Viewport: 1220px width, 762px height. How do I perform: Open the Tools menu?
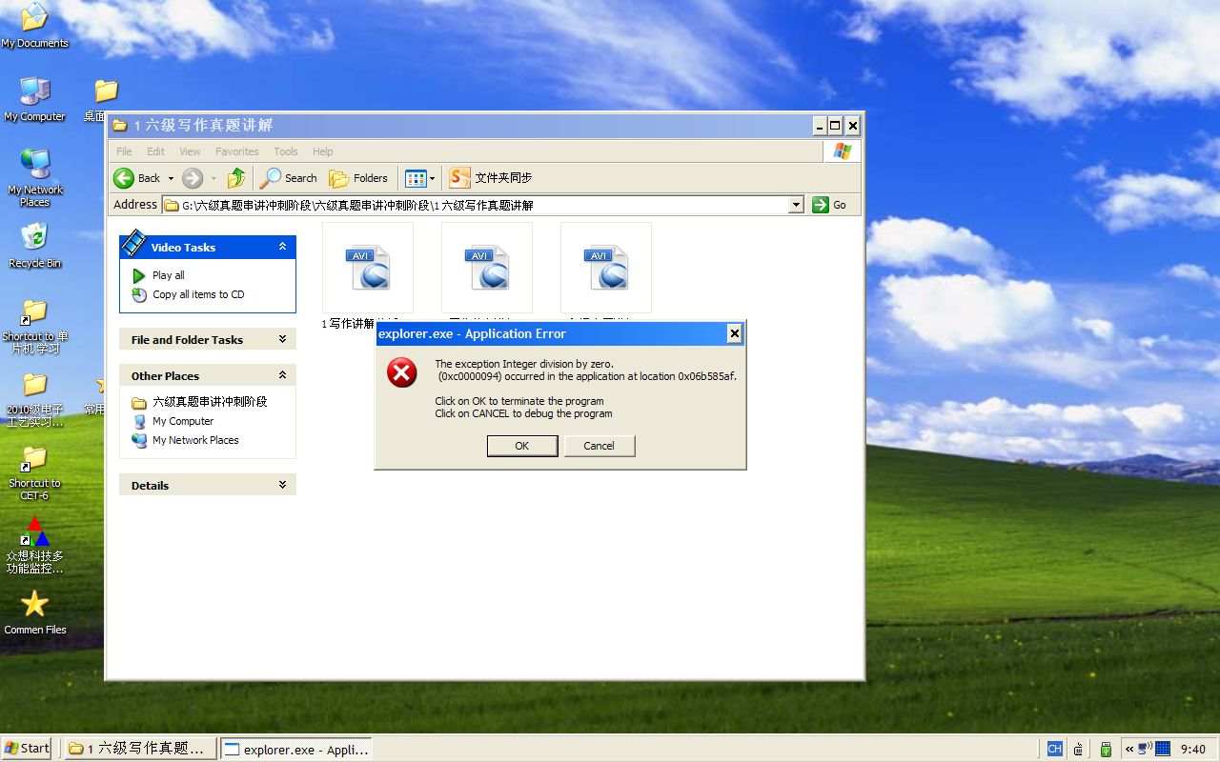pyautogui.click(x=286, y=151)
